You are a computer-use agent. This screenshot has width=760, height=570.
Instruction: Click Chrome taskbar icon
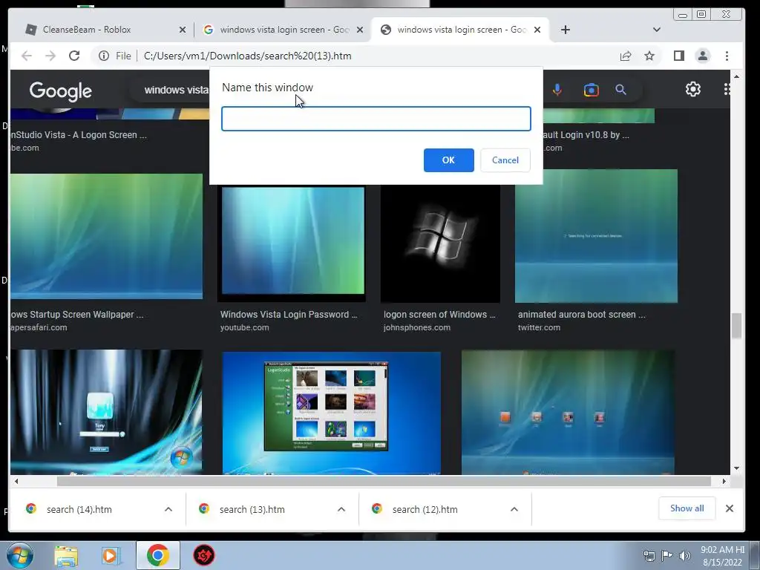click(158, 555)
